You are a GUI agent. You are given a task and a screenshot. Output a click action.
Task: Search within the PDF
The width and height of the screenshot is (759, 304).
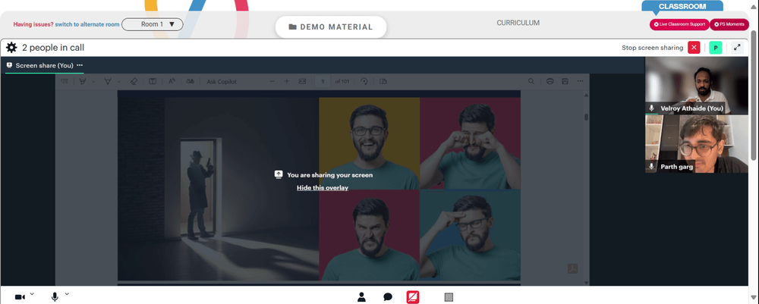[531, 81]
